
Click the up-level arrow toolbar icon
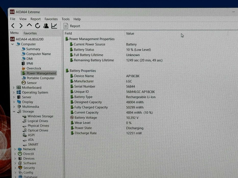(29, 25)
